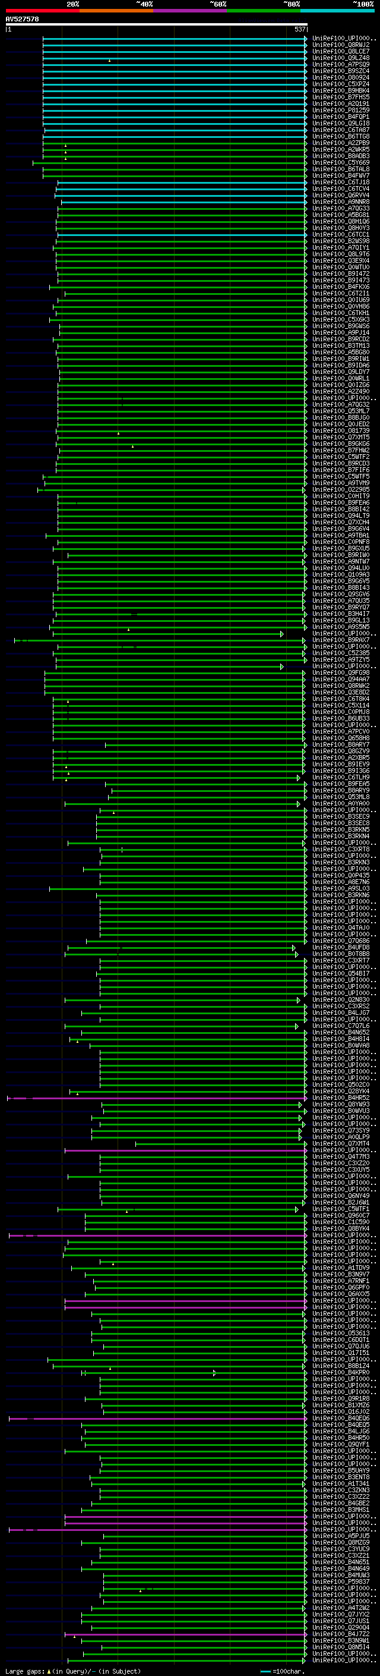Image resolution: width=380 pixels, height=1676 pixels.
Task: Pick the subject UniRef100_A5BG81
Action: click(341, 215)
